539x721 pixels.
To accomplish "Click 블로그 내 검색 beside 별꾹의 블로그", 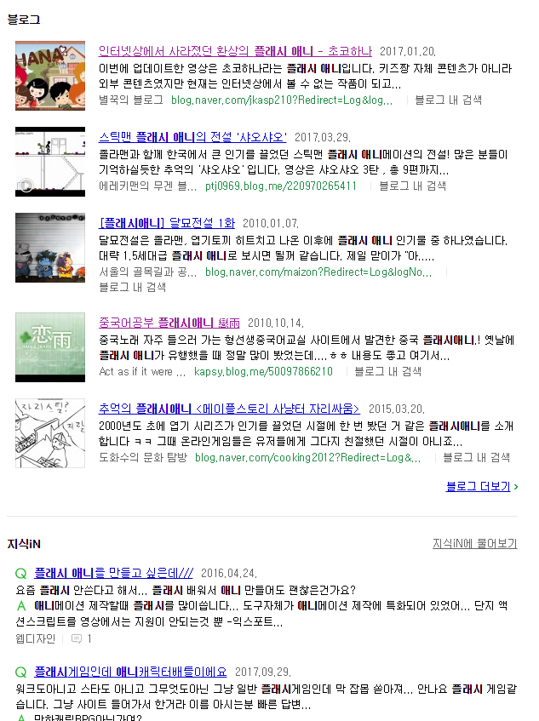I will [449, 100].
